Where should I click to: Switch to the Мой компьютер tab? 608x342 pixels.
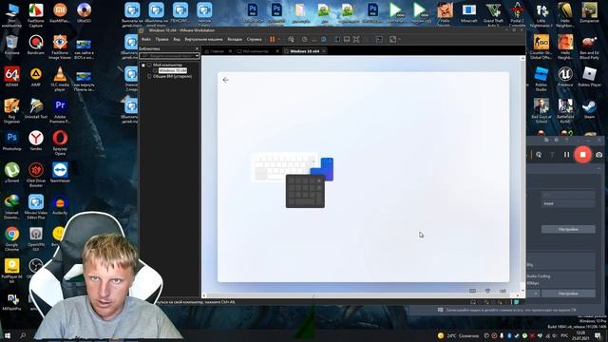click(x=255, y=51)
